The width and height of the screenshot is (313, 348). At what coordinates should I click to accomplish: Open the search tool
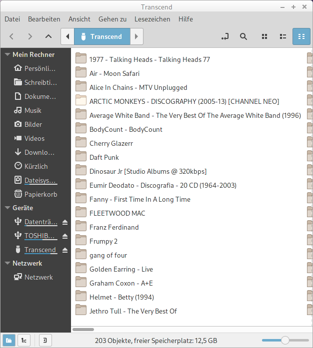pos(243,36)
